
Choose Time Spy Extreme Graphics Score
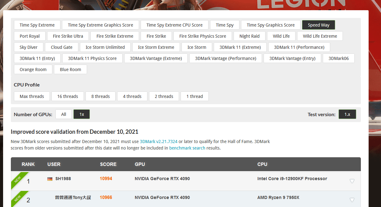[101, 25]
